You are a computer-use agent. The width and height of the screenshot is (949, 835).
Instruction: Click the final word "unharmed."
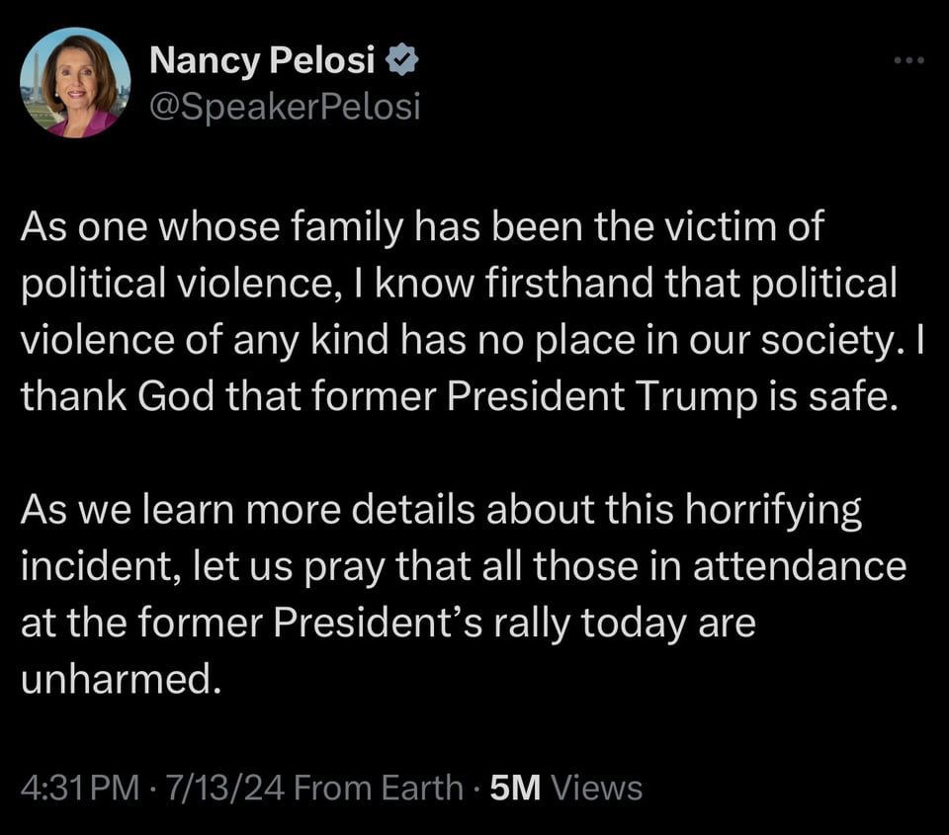click(x=117, y=678)
